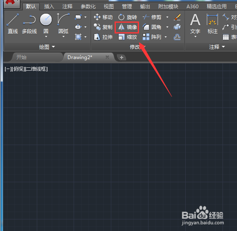Activate the Fillet (圆角) tool
Viewport: 237px width, 231px height.
pyautogui.click(x=152, y=27)
